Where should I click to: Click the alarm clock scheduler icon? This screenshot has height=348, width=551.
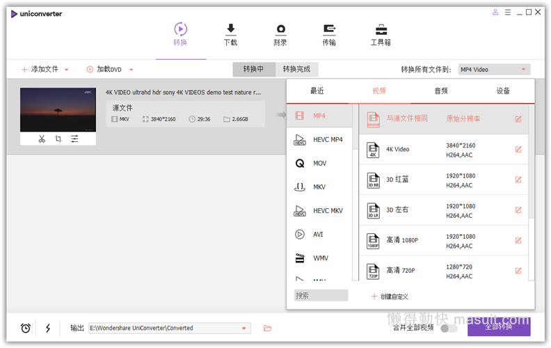click(x=26, y=328)
